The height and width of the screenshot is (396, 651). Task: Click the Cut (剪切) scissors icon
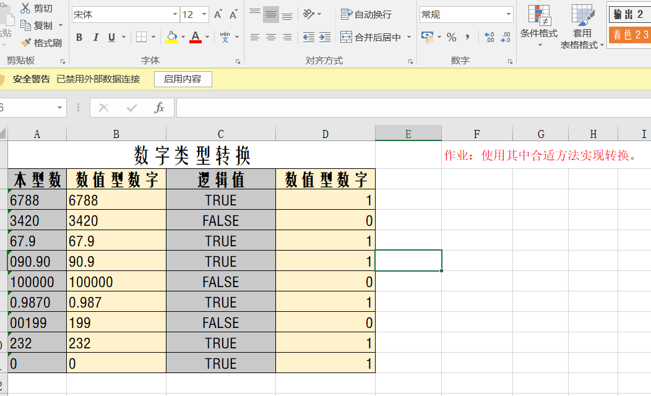[x=26, y=8]
